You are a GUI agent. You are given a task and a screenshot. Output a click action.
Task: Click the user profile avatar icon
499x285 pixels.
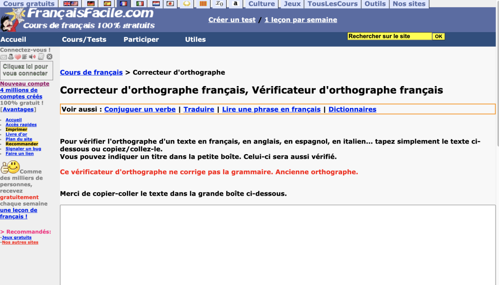click(11, 57)
